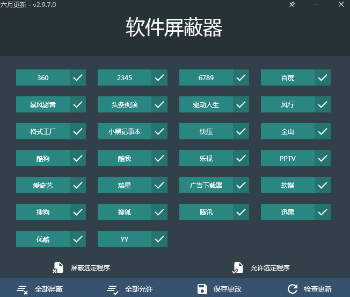The image size is (350, 297).
Task: Toggle the checkmark for 百度
Action: coord(323,77)
